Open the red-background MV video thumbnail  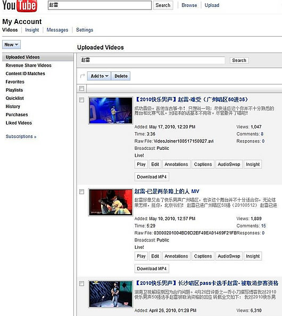click(111, 202)
